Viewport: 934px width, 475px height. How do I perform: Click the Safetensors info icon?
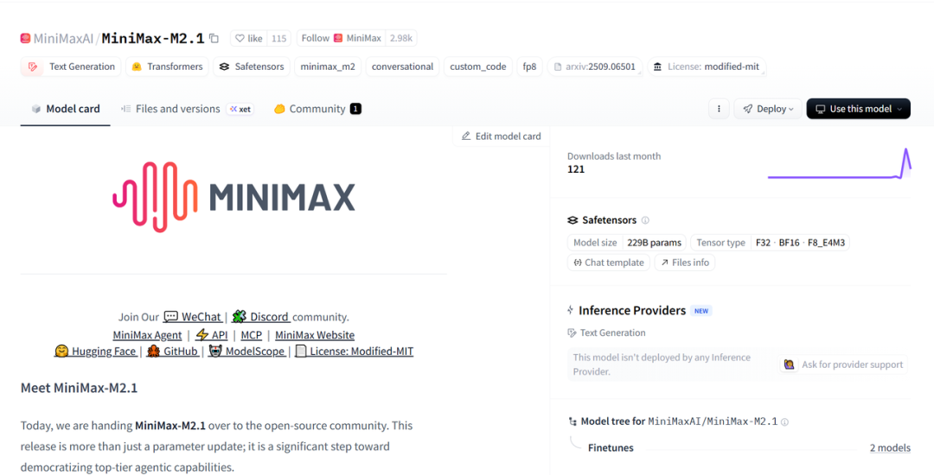645,220
